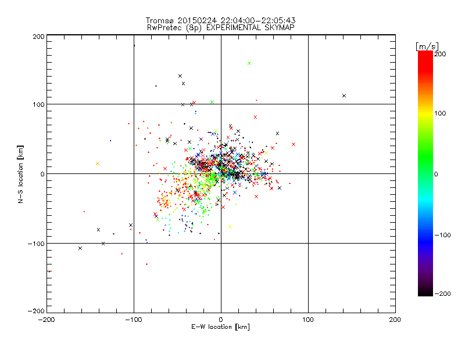
Task: Click the colorbar tick label '-100'
Action: pos(442,235)
